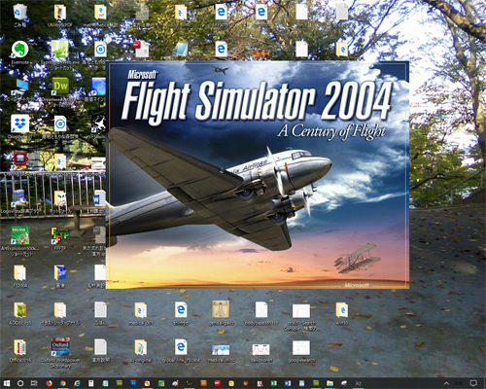Open Word from the taskbar
This screenshot has width=486, height=389.
click(288, 383)
